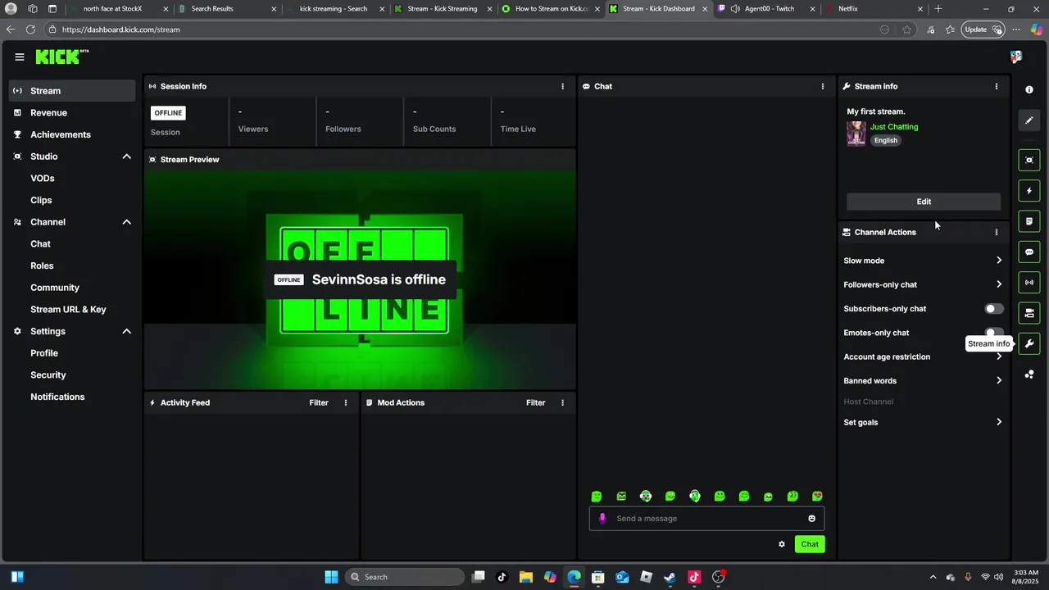Switch to the Netflix browser tab

[x=874, y=9]
